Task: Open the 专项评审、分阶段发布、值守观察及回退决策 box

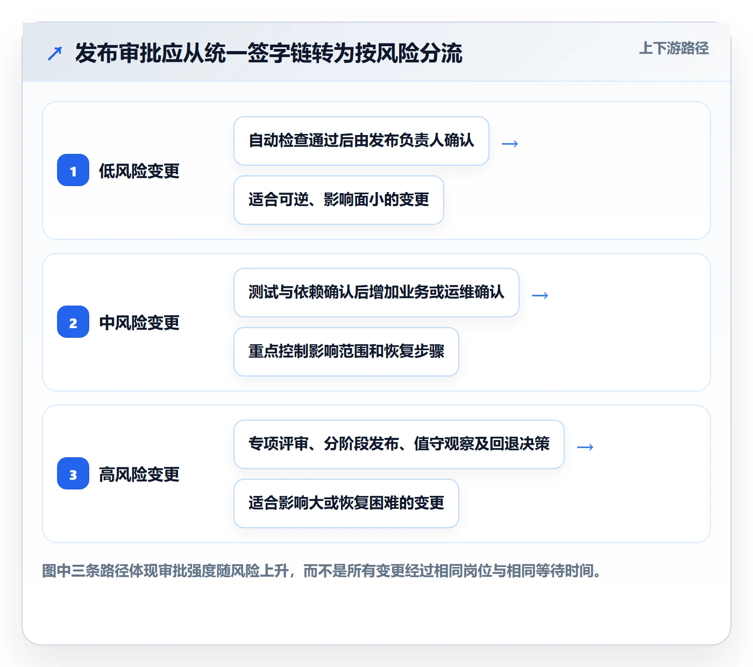Action: point(399,444)
